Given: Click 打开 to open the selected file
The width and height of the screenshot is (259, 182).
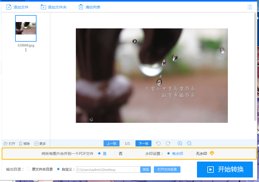Looking at the screenshot, I should pyautogui.click(x=10, y=144).
